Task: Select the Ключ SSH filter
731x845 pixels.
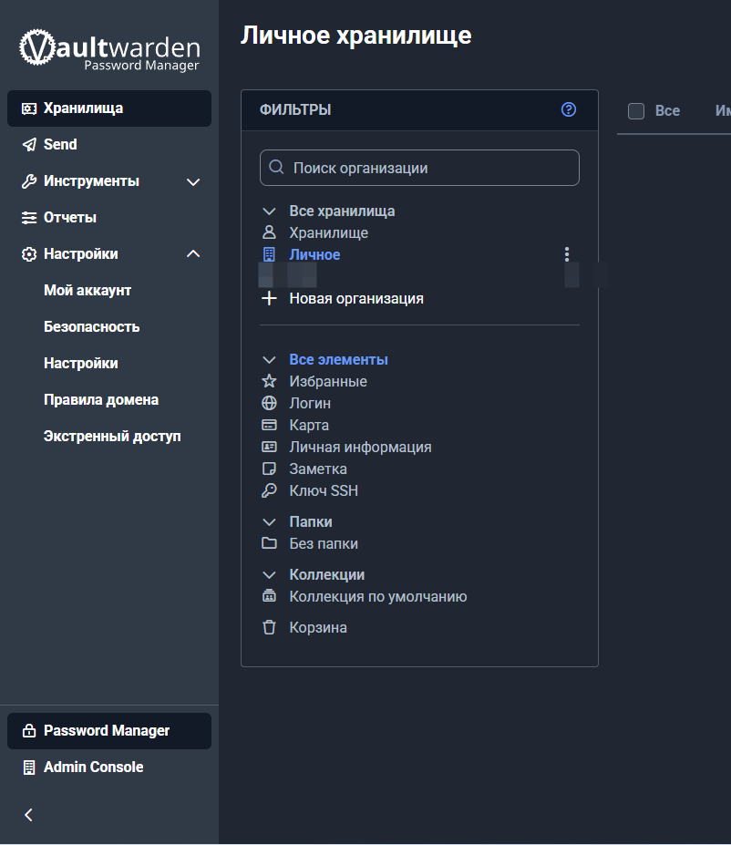Action: point(323,490)
